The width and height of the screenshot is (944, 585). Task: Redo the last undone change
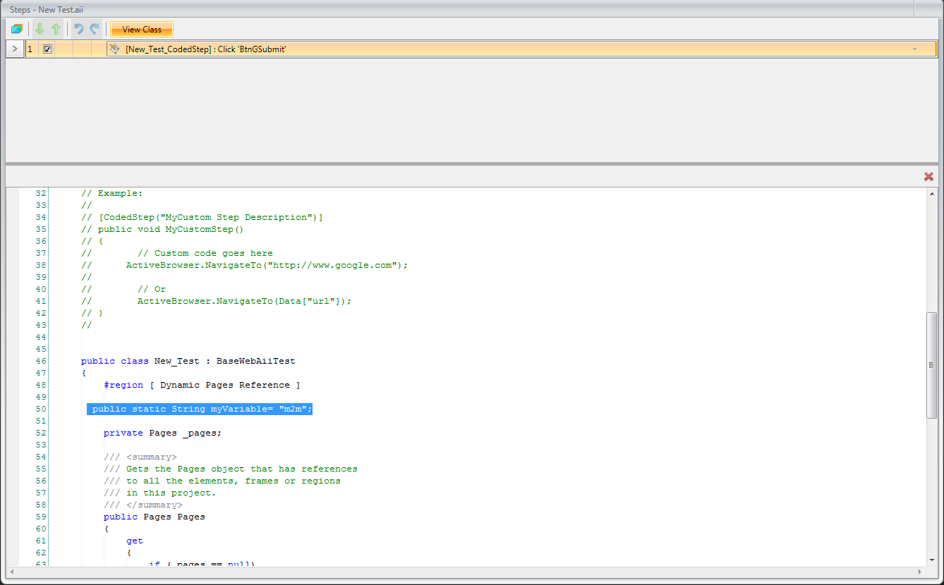pos(94,29)
